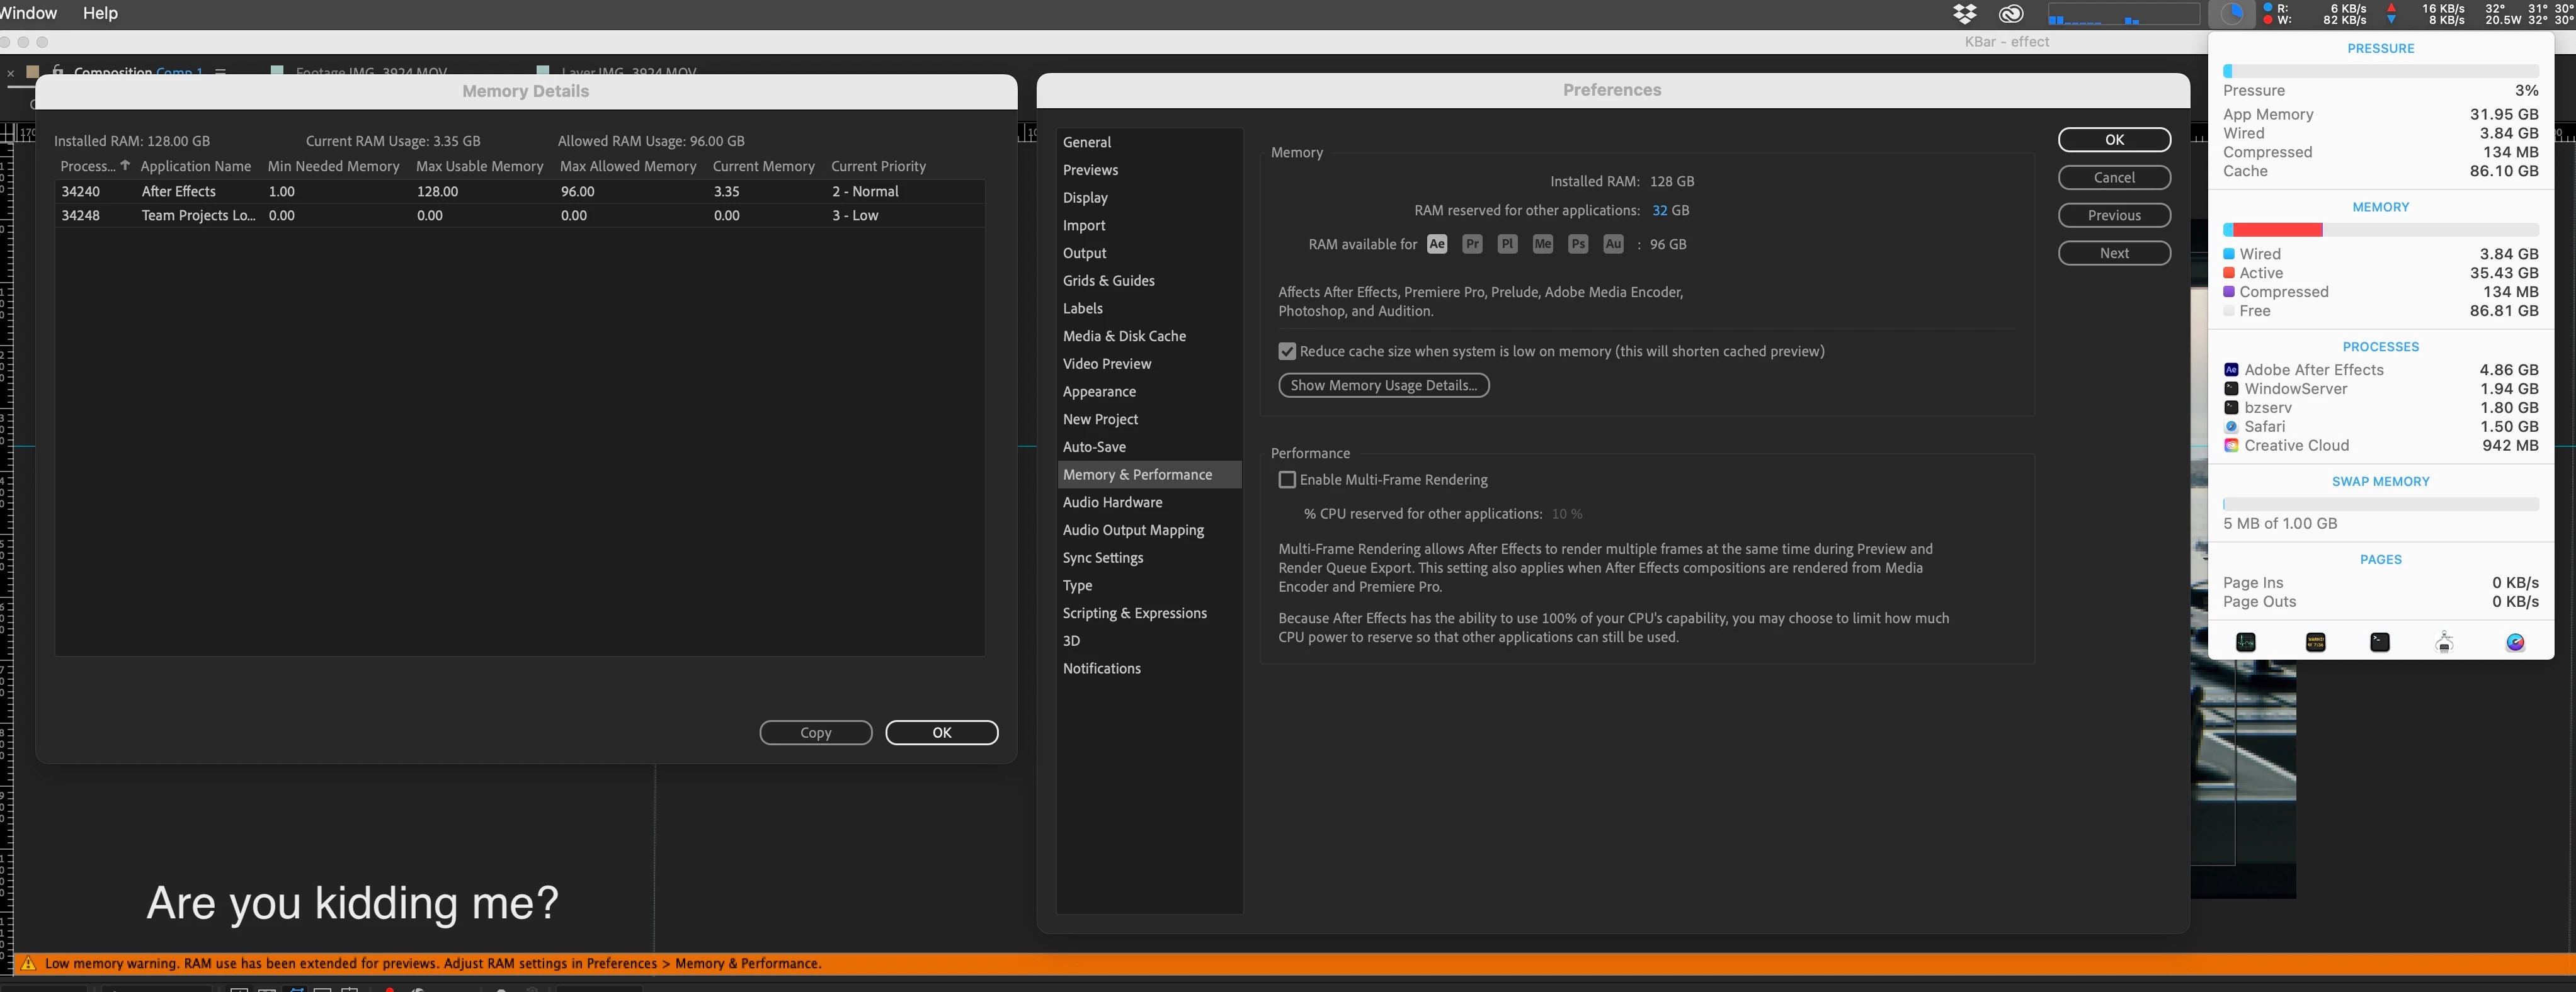Viewport: 2576px width, 992px height.
Task: Enable Multi-Frame Rendering checkbox
Action: (x=1287, y=480)
